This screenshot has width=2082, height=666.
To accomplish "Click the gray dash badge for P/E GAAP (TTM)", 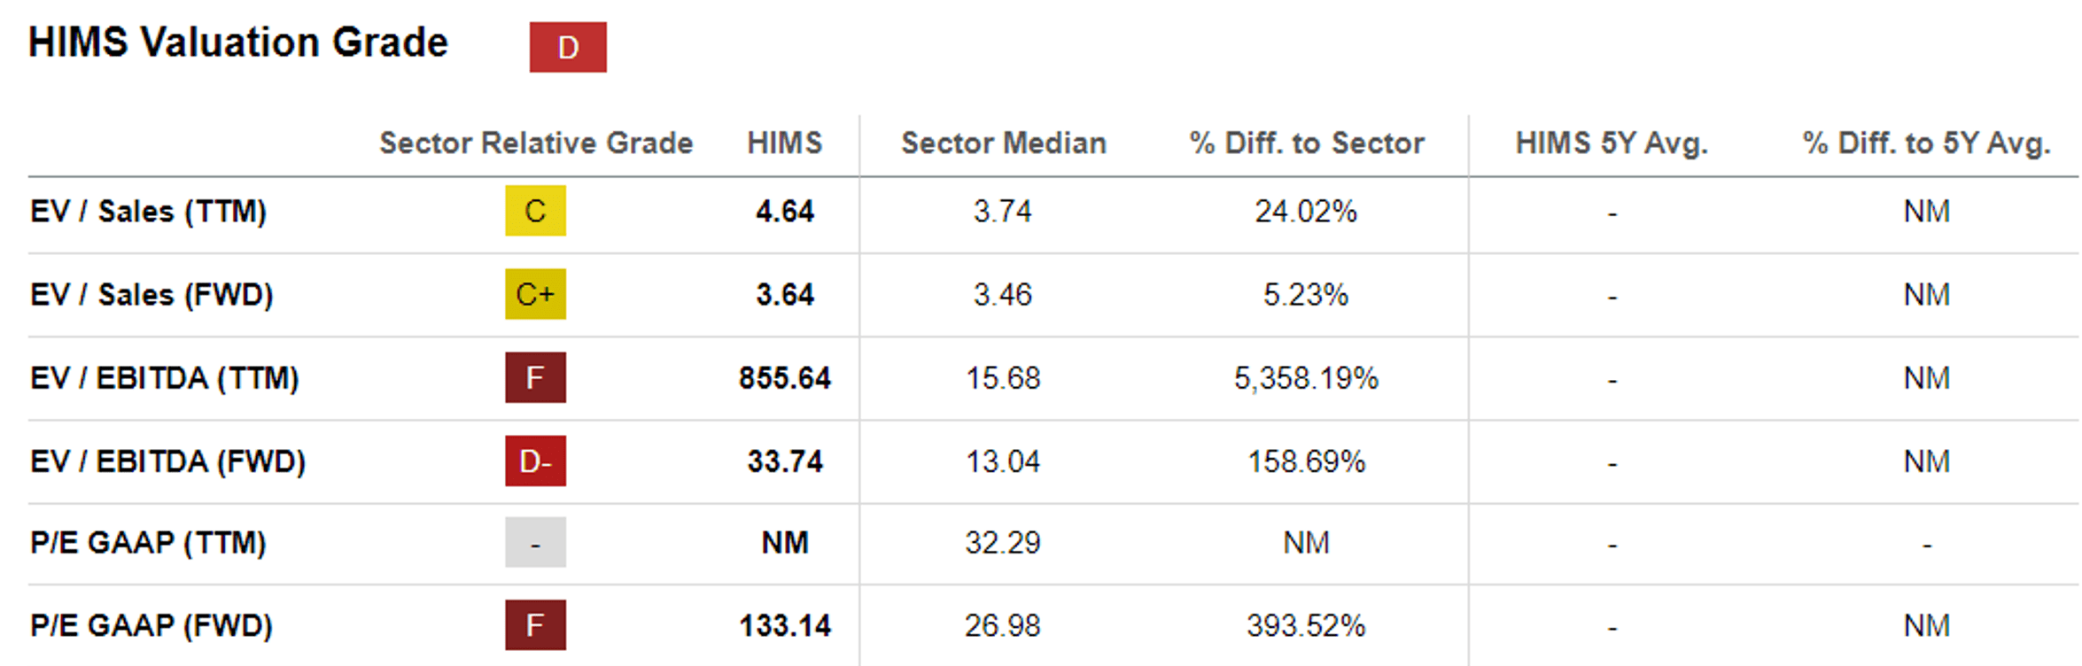I will (535, 543).
